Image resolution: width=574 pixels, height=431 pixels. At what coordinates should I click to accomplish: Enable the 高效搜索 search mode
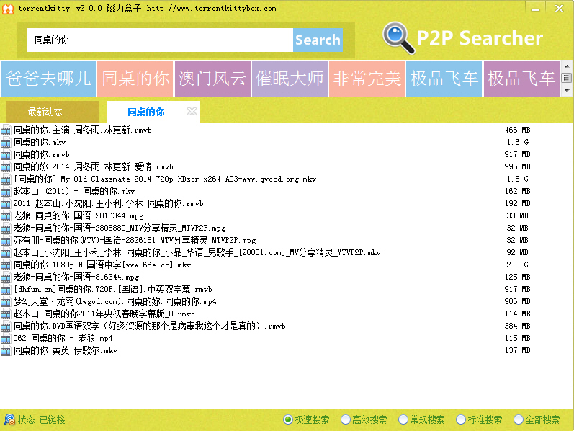point(346,419)
